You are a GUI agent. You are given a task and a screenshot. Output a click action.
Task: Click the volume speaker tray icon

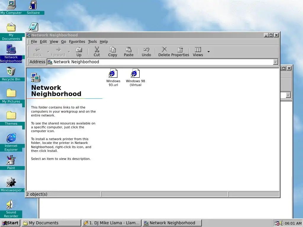click(282, 223)
